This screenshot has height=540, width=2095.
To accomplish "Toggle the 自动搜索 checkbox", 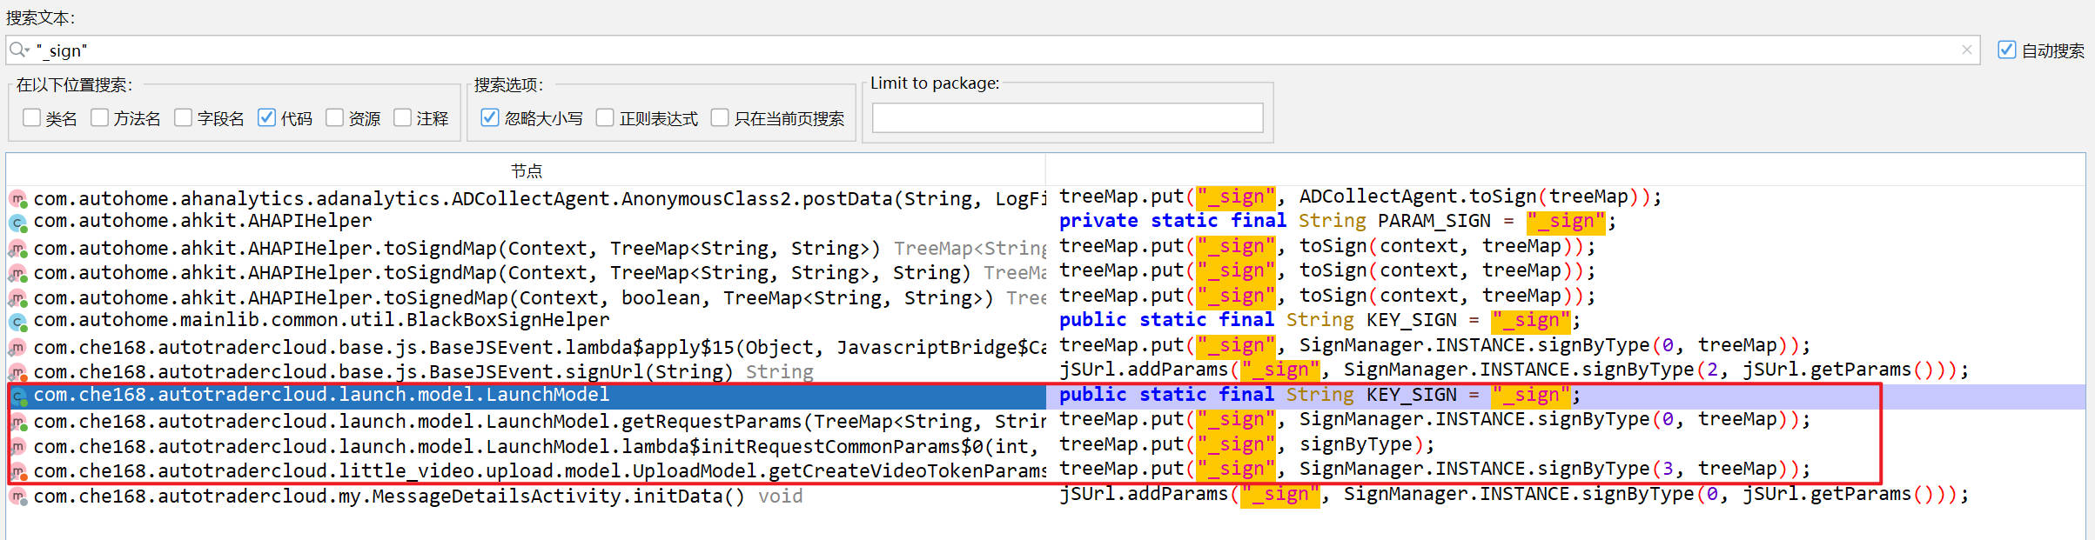I will (2007, 50).
